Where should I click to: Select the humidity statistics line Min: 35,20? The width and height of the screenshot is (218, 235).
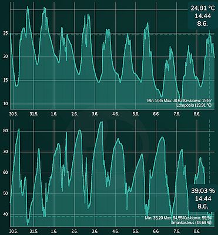pyautogui.click(x=179, y=218)
